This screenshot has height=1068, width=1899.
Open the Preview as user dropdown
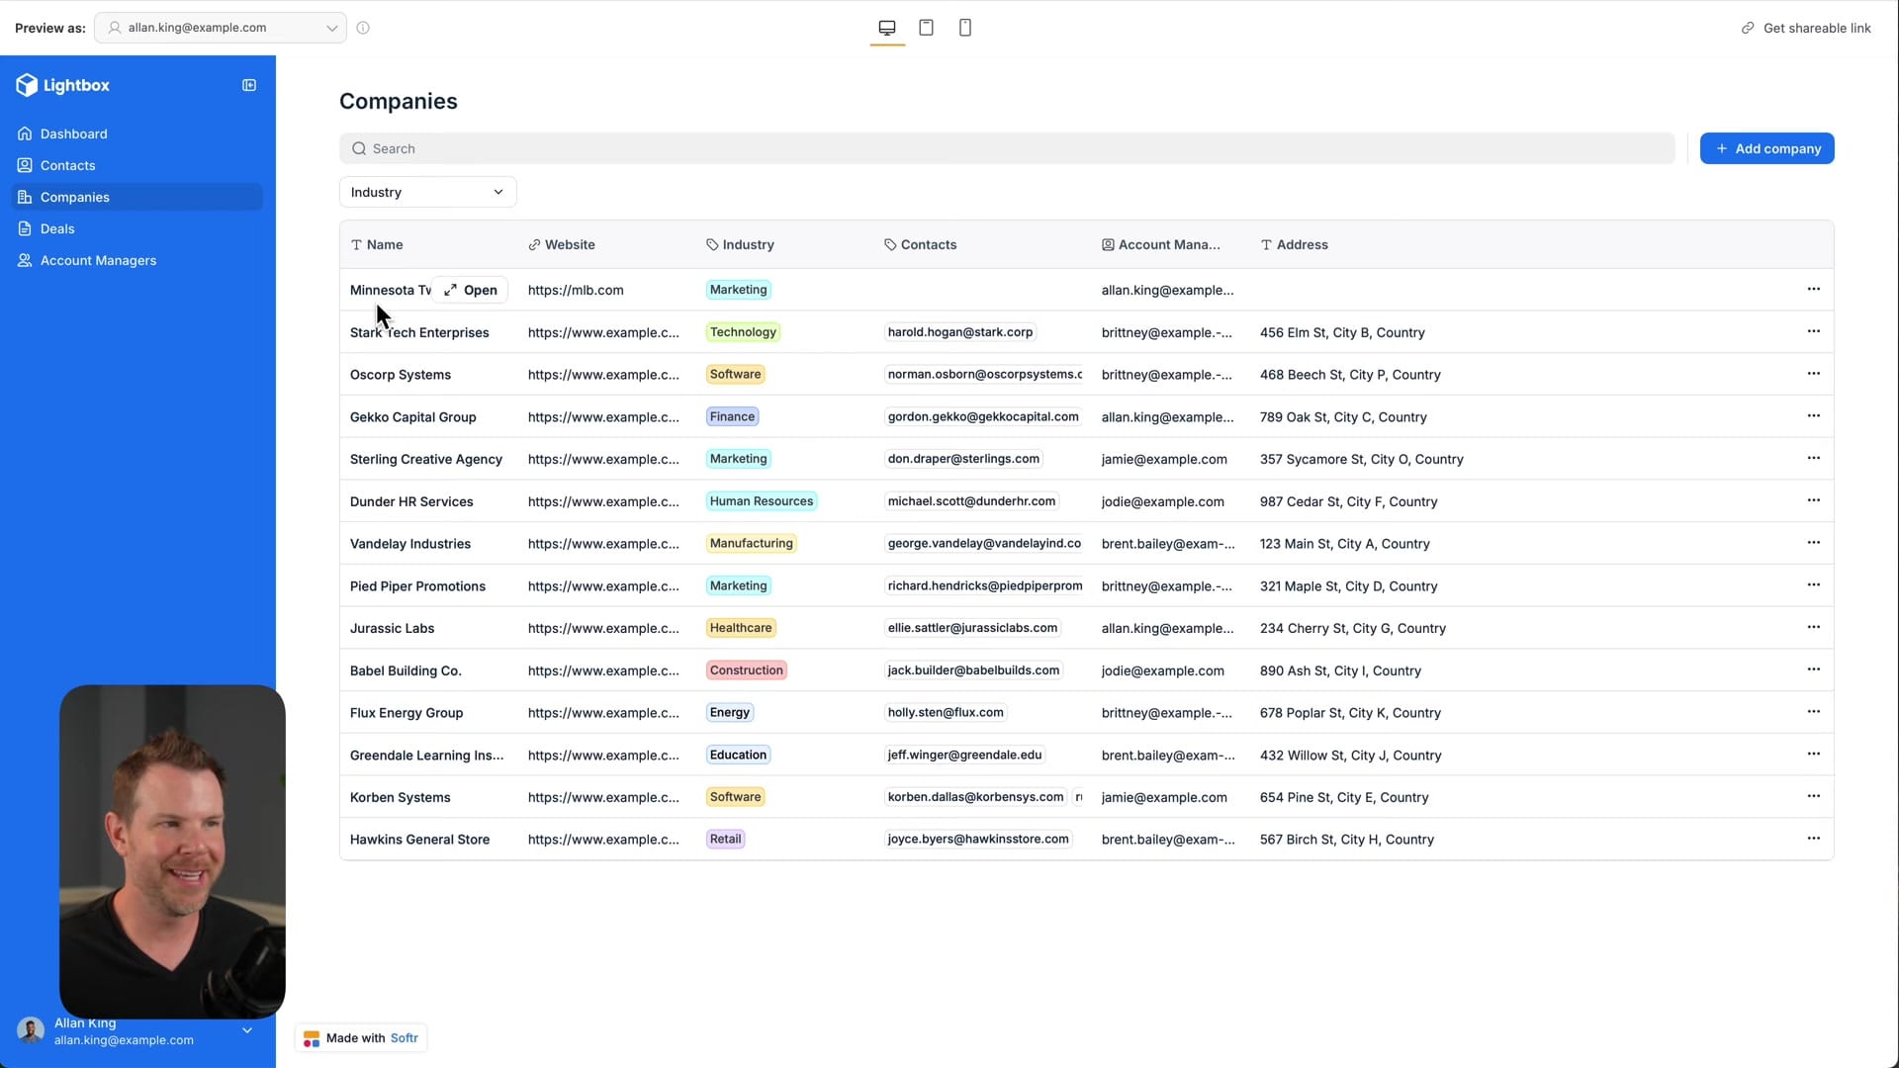click(x=221, y=28)
